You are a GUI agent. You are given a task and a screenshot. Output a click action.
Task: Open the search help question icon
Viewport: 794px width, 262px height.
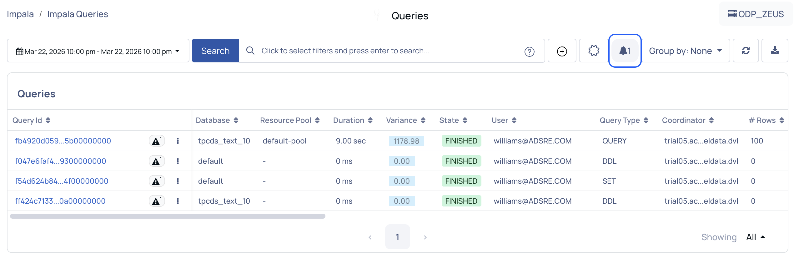[529, 51]
